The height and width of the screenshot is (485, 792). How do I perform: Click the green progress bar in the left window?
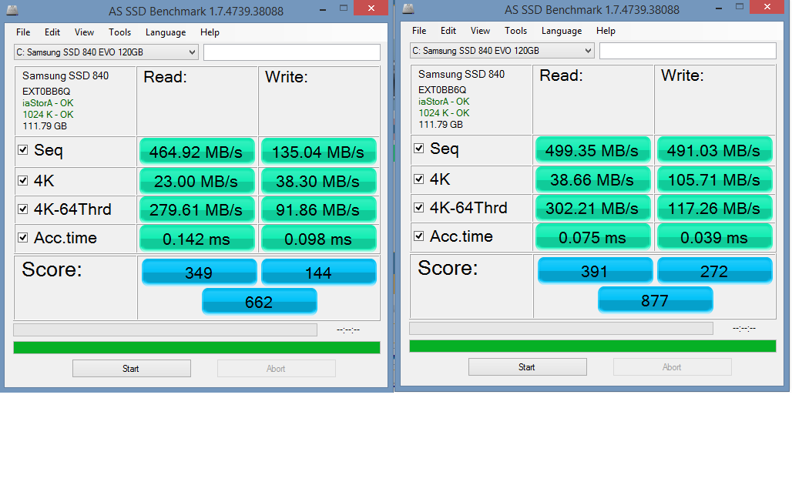[196, 348]
